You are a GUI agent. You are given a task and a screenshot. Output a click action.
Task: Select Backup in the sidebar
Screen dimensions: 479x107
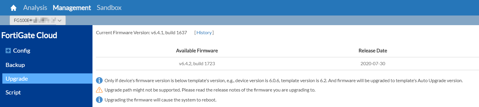click(15, 65)
